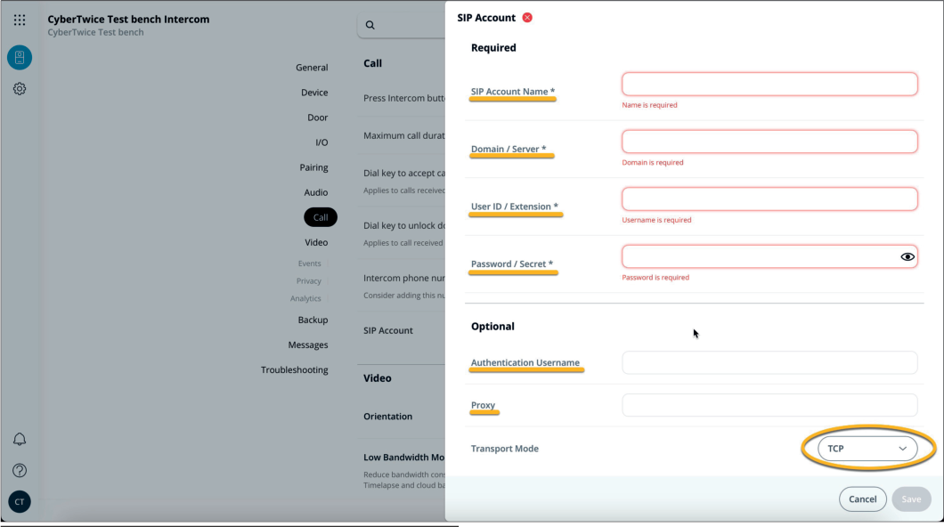Image resolution: width=944 pixels, height=527 pixels.
Task: Click the CT account avatar
Action: [19, 501]
